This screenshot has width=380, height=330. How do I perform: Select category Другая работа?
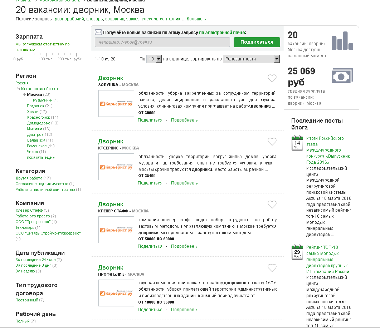[x=29, y=178]
